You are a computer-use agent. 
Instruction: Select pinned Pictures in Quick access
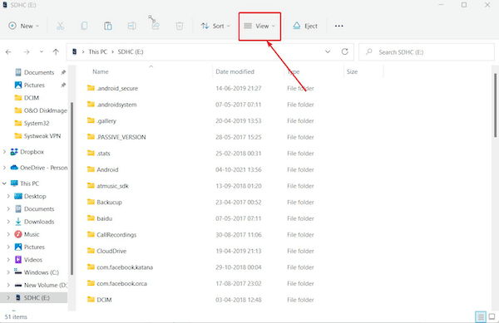coord(34,86)
